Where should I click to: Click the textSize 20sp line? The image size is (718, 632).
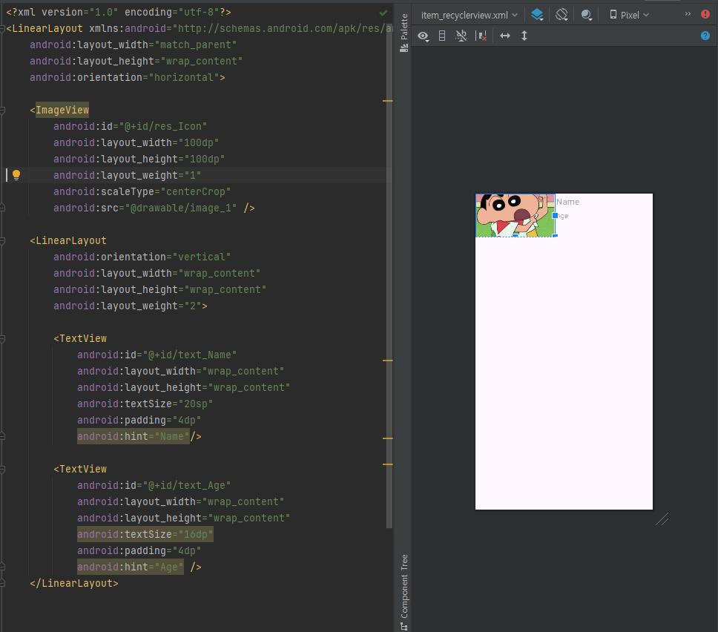pyautogui.click(x=145, y=404)
